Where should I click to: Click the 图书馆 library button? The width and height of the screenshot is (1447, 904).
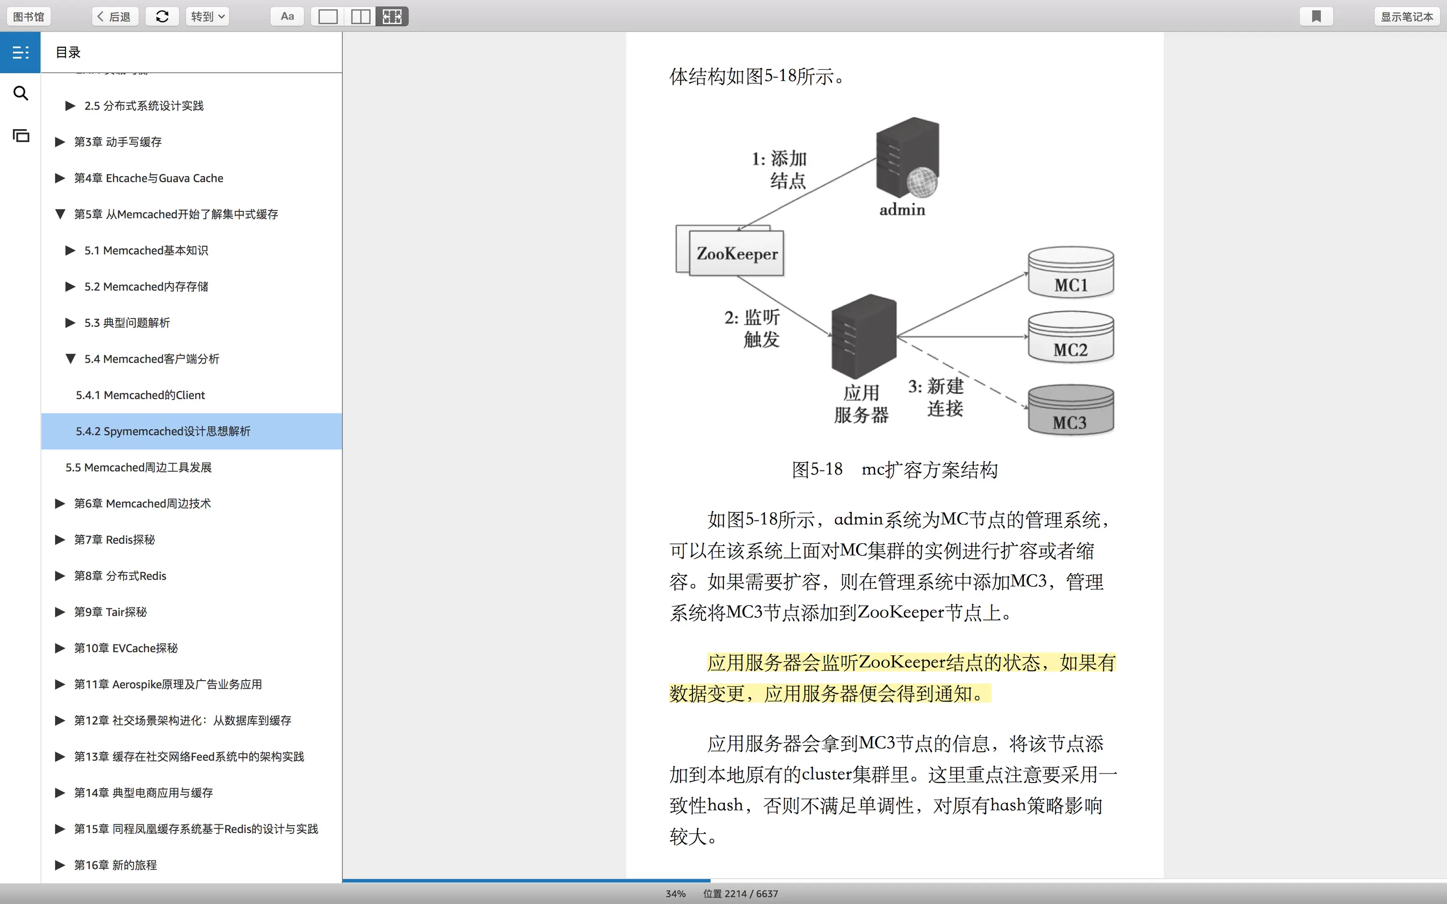point(29,17)
